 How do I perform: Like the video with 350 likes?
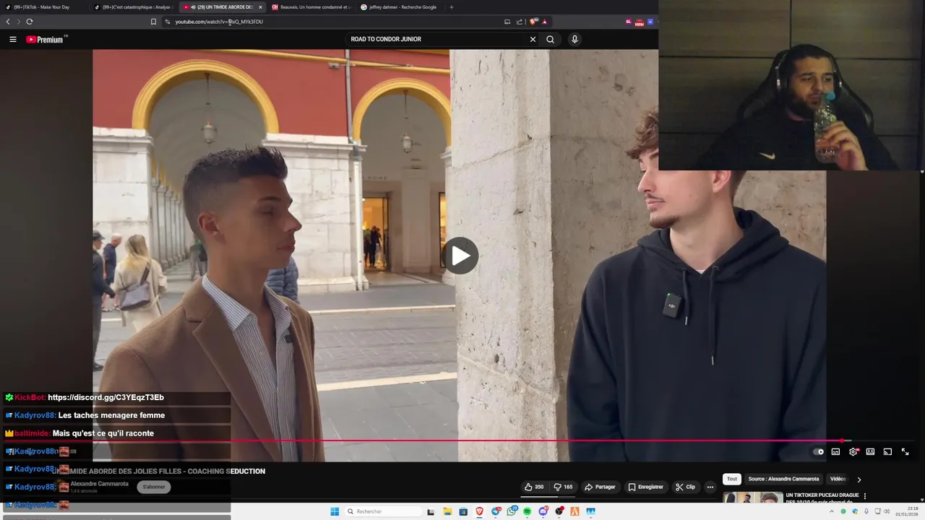coord(534,487)
